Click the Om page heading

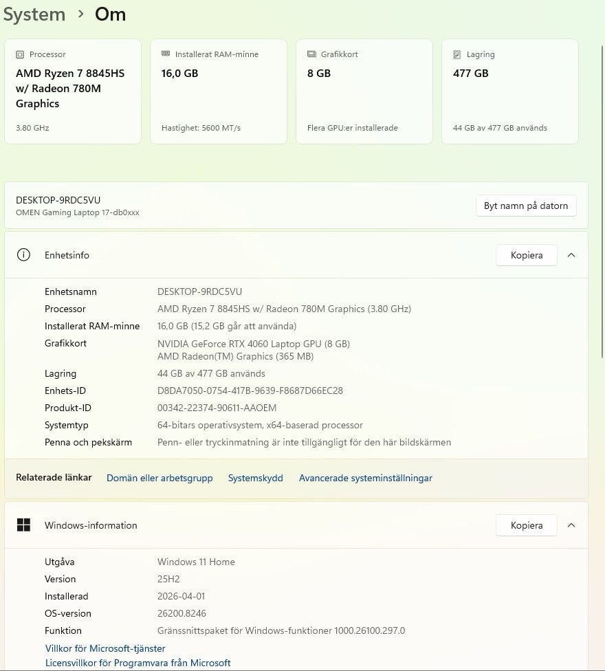coord(111,14)
